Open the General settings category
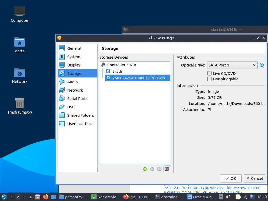268x201 pixels. 77,48
